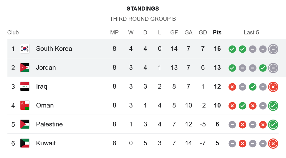Click the Jordan flag icon
The width and height of the screenshot is (286, 158).
pyautogui.click(x=25, y=68)
